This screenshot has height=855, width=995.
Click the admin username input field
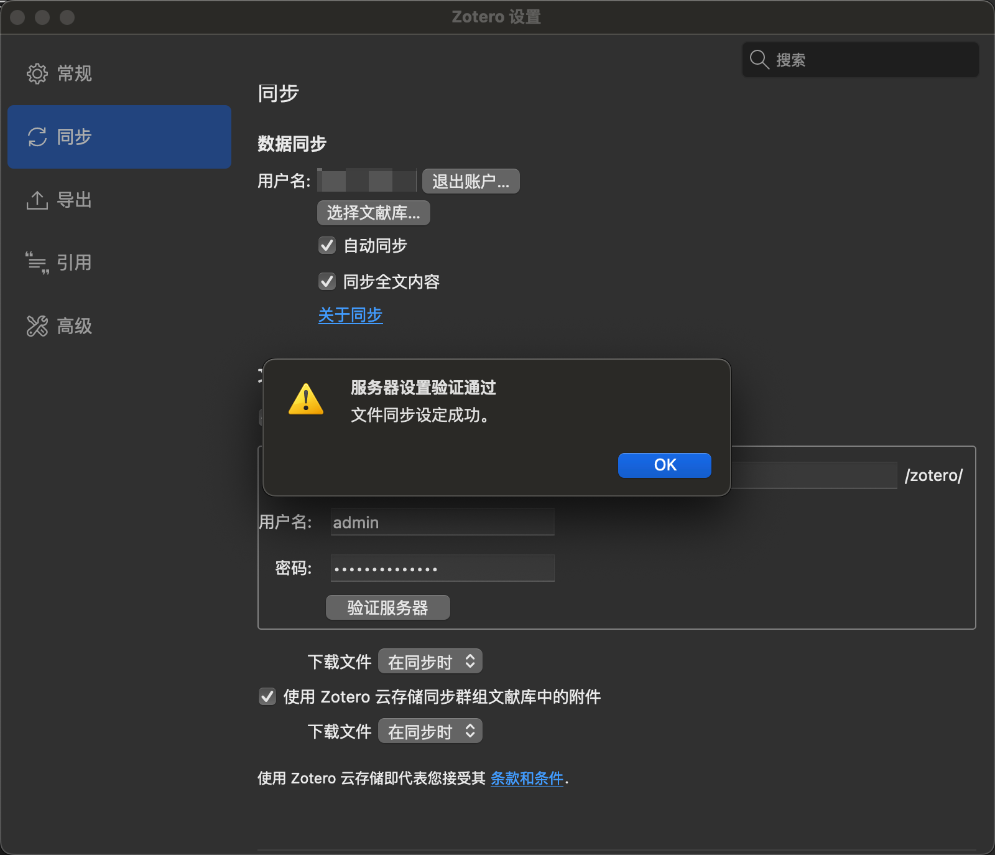tap(442, 522)
